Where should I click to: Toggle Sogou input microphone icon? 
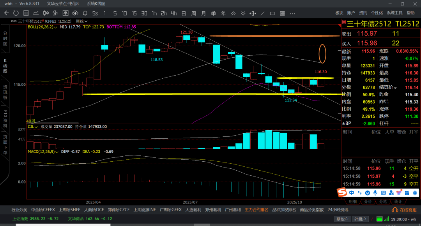(x=375, y=192)
